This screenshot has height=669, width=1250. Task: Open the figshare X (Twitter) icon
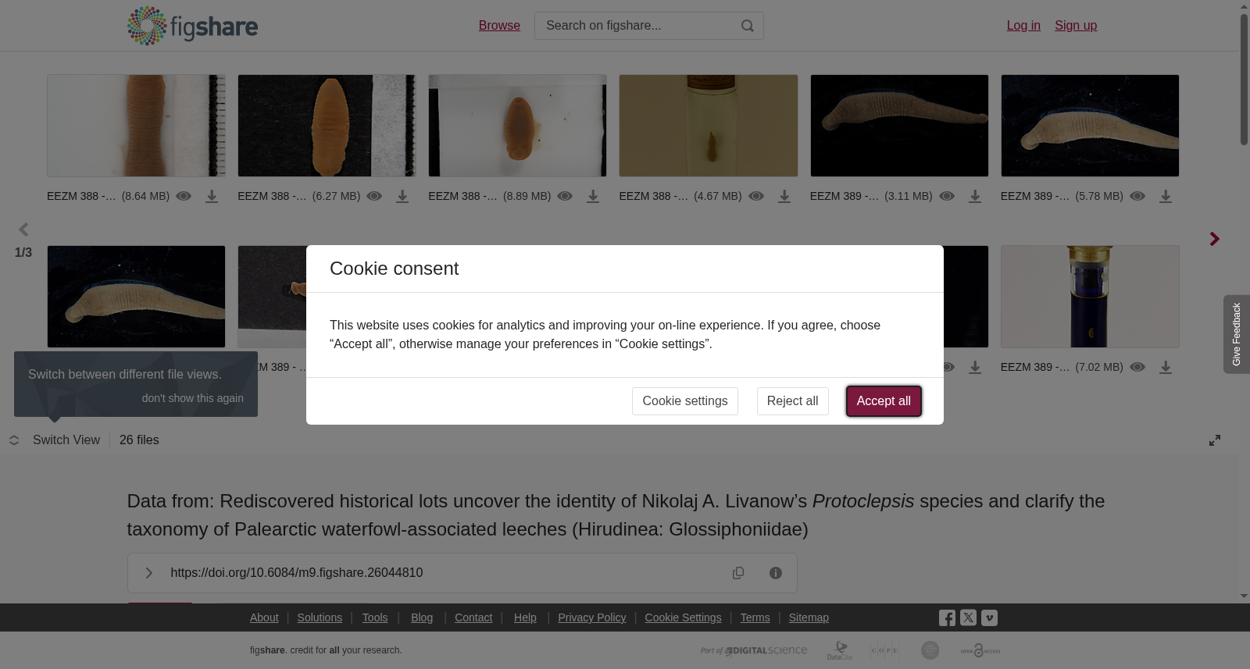pos(968,617)
